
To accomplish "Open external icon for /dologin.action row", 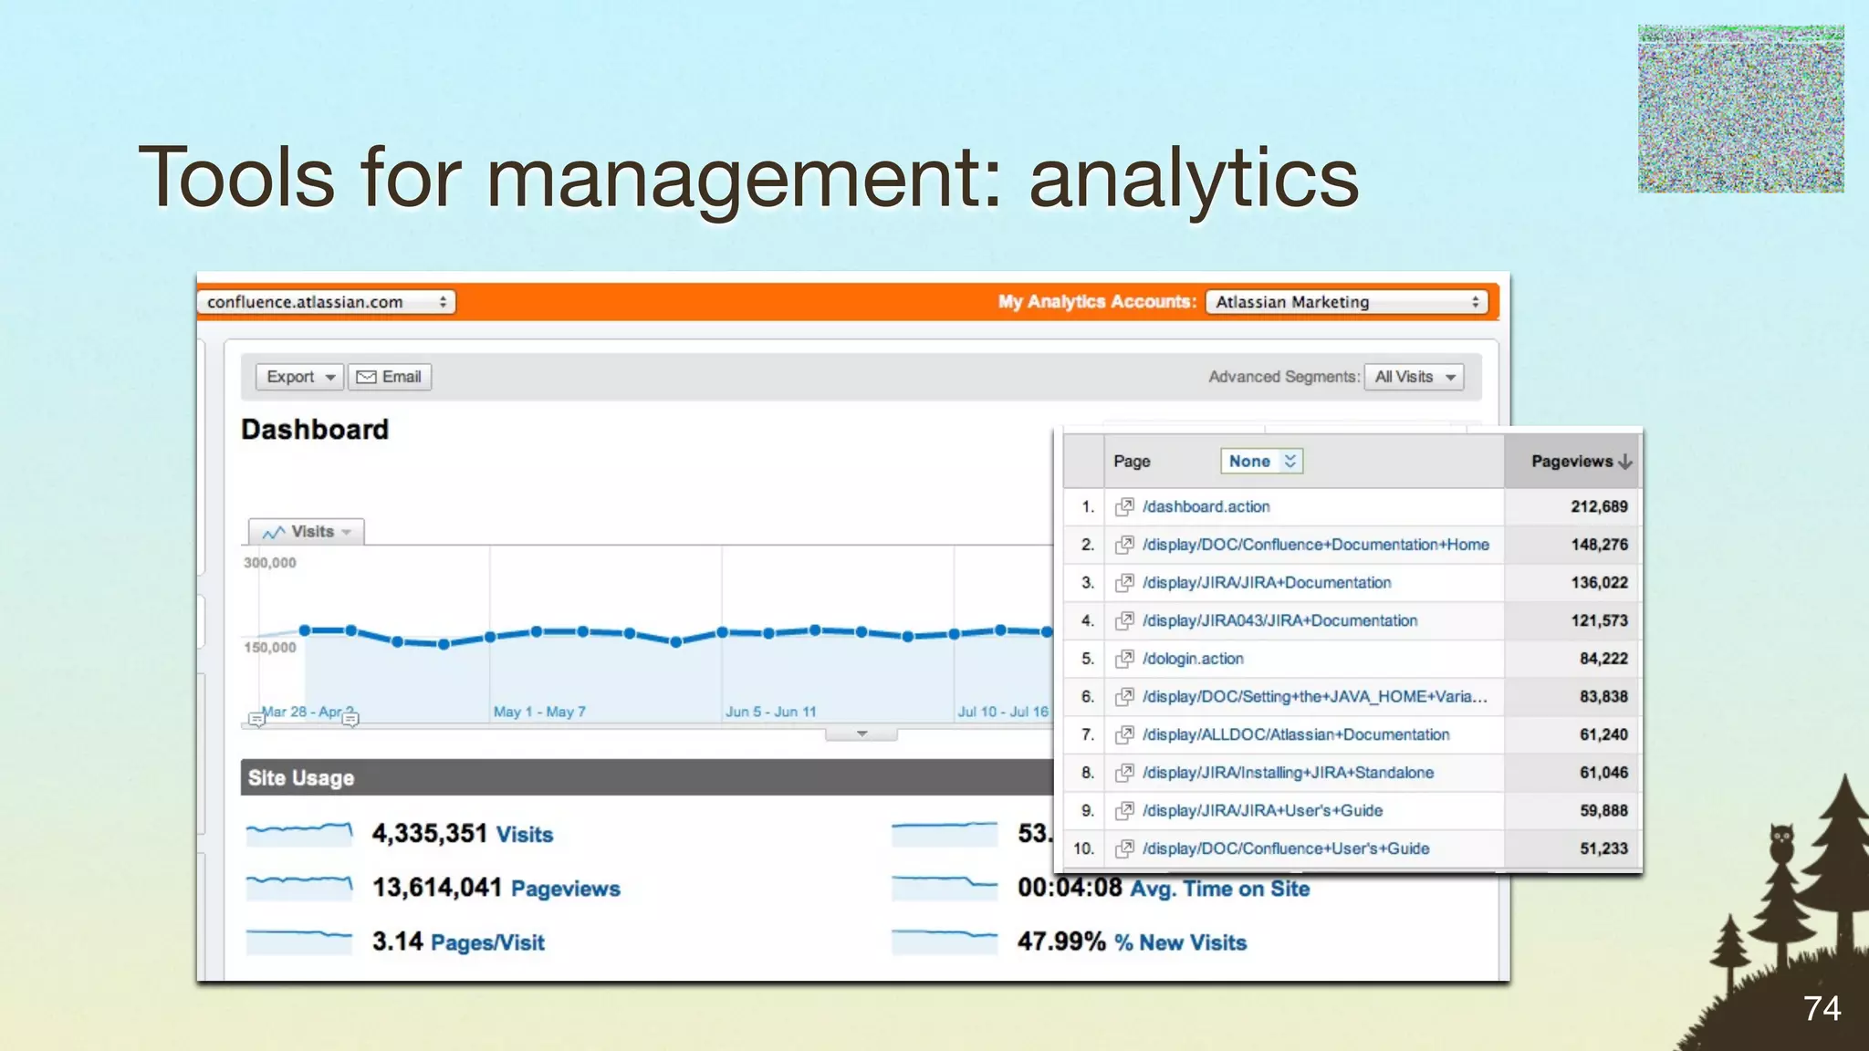I will click(1125, 659).
